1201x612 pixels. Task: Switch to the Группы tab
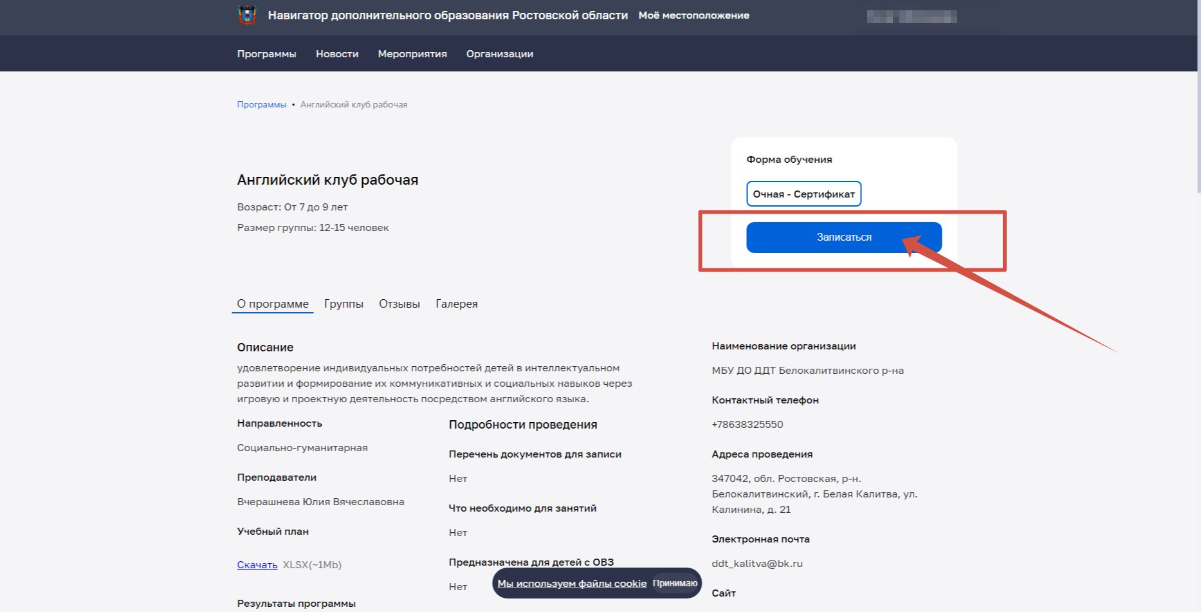344,304
